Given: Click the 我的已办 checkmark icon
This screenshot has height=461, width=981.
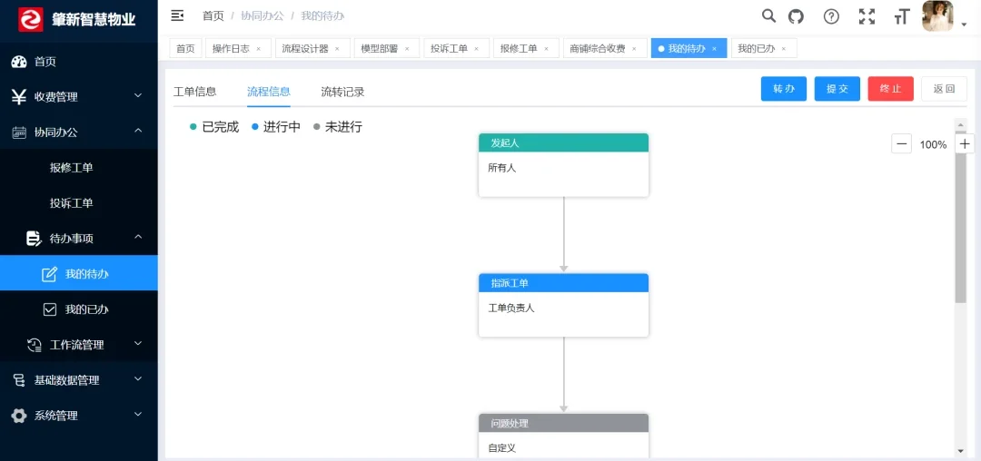Looking at the screenshot, I should point(50,309).
